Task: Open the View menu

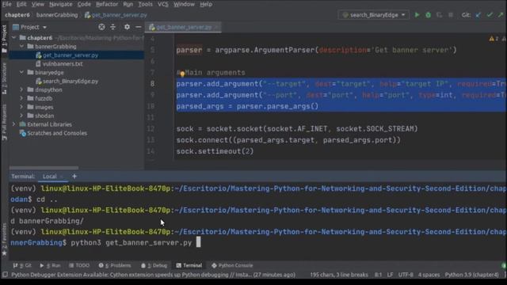Action: coord(38,4)
